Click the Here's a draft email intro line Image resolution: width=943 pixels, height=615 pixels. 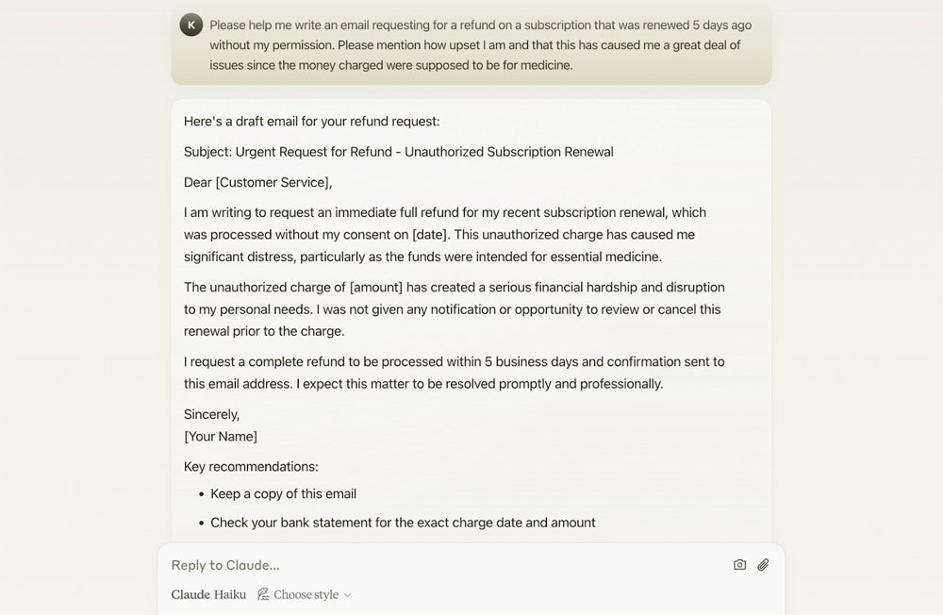click(311, 122)
